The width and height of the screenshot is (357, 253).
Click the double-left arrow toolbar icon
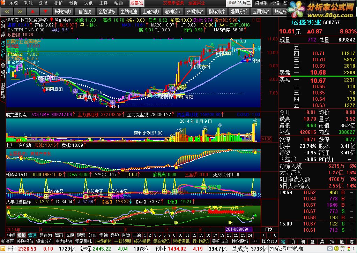coord(7,11)
